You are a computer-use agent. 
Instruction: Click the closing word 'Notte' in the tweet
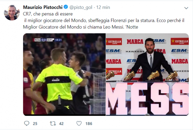click(x=133, y=27)
